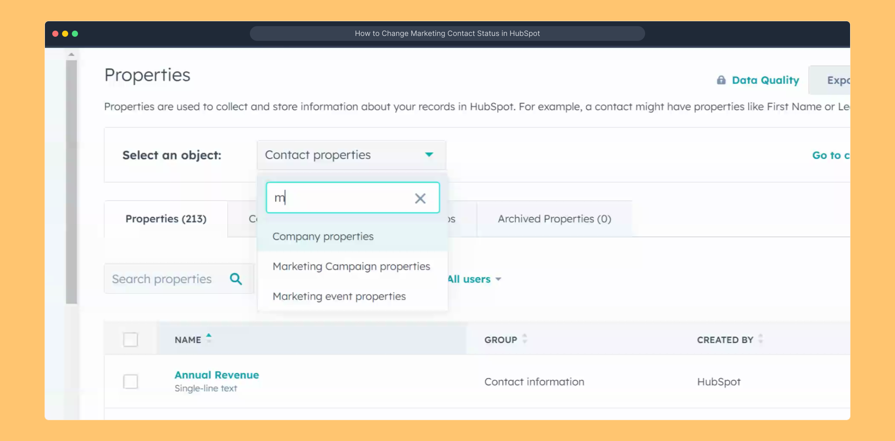Open the Contact properties object selector
This screenshot has width=895, height=441.
tap(350, 155)
